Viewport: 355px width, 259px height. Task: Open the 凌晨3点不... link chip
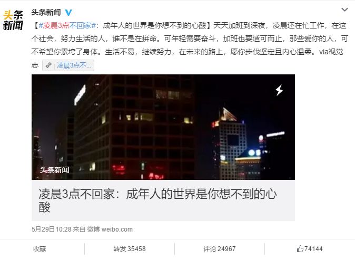tap(68, 65)
